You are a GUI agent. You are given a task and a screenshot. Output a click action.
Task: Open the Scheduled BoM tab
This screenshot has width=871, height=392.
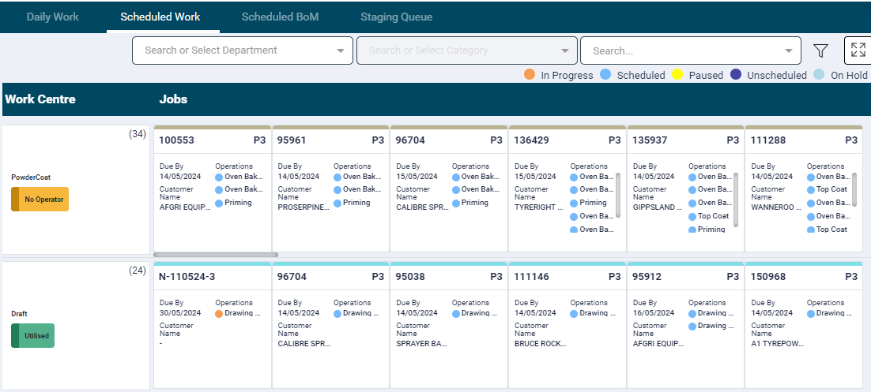[280, 17]
